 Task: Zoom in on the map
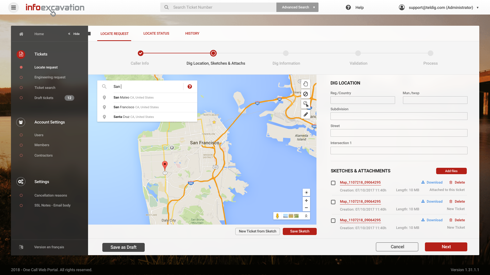tap(306, 201)
